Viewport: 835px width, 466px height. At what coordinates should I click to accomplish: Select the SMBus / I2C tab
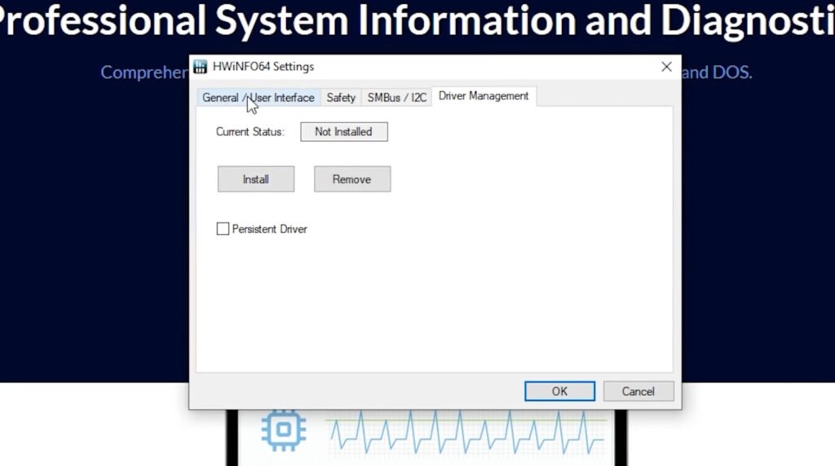pos(397,98)
